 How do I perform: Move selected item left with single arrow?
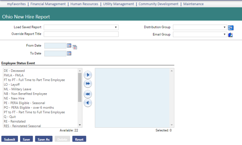point(88,103)
